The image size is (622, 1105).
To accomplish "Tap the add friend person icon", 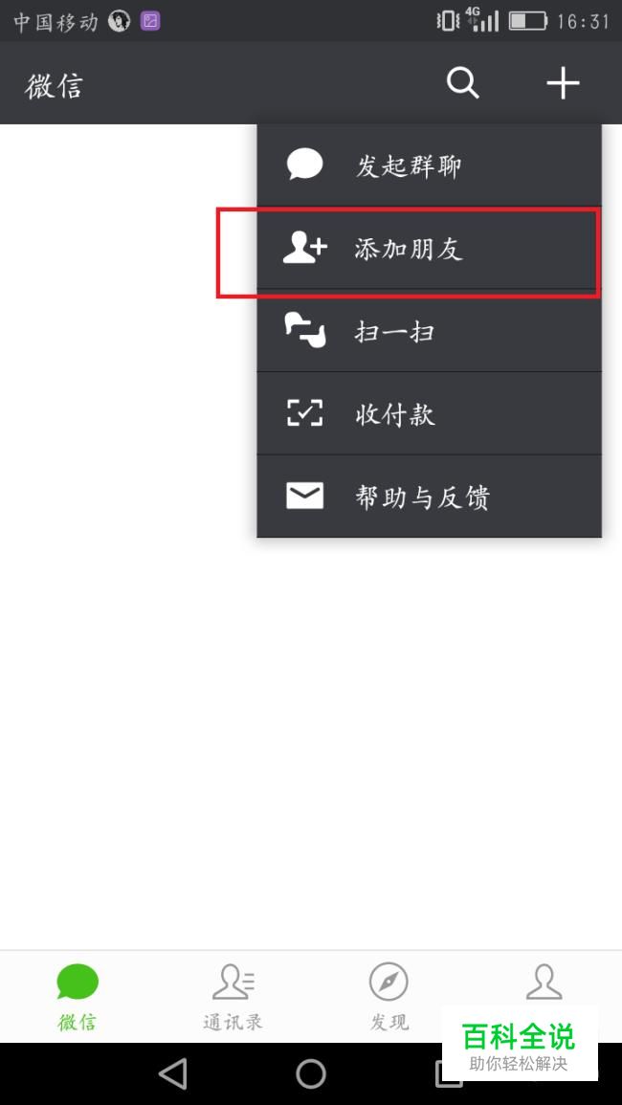I will pos(304,248).
